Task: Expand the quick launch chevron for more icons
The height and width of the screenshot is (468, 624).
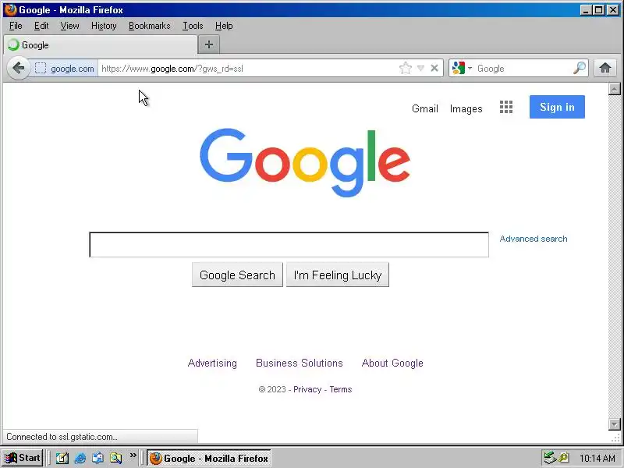Action: [133, 455]
